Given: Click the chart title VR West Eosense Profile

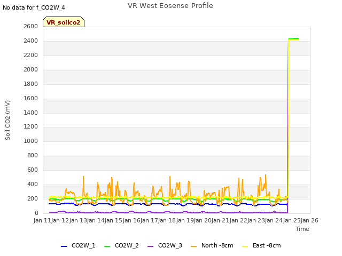Looking at the screenshot, I should click(170, 6).
